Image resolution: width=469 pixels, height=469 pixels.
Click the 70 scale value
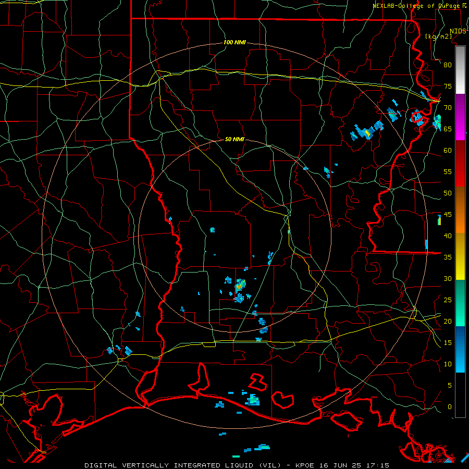[448, 108]
